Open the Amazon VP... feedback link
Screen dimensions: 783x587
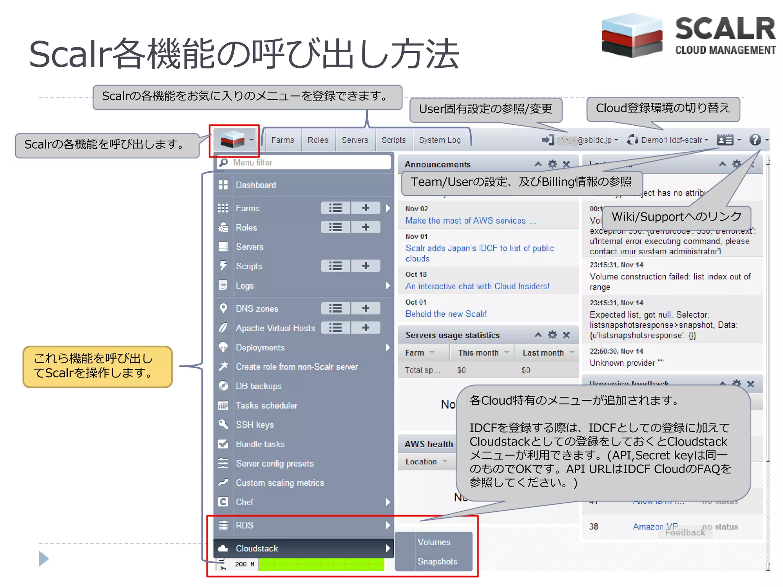click(658, 526)
